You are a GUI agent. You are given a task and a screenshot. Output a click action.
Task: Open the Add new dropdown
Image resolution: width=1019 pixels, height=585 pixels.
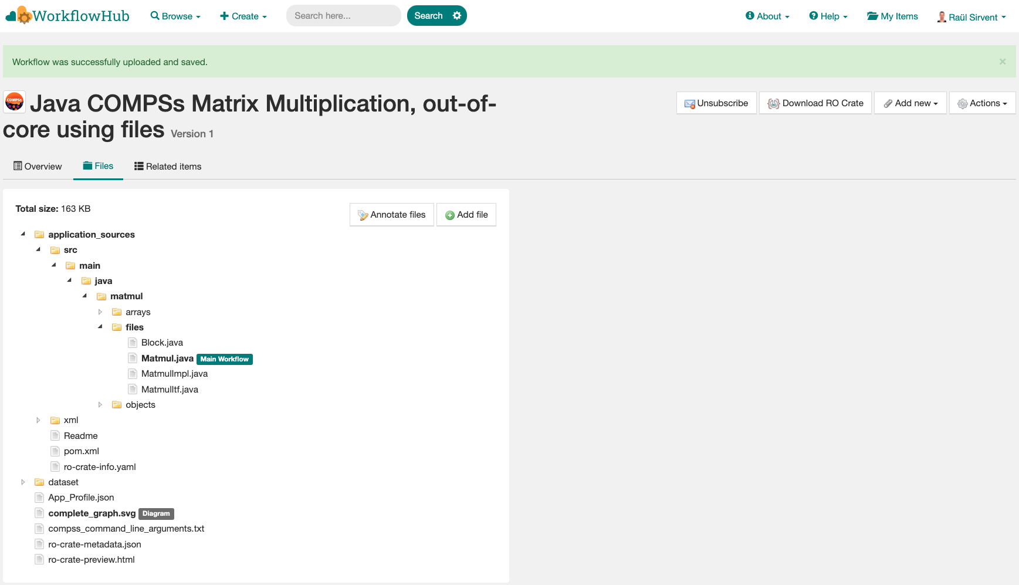[x=910, y=103]
